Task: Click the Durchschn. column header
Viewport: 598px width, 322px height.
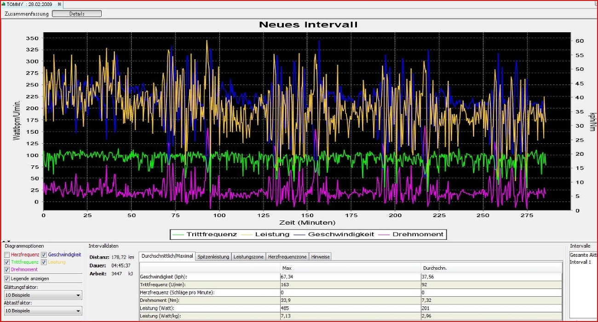Action: click(491, 267)
